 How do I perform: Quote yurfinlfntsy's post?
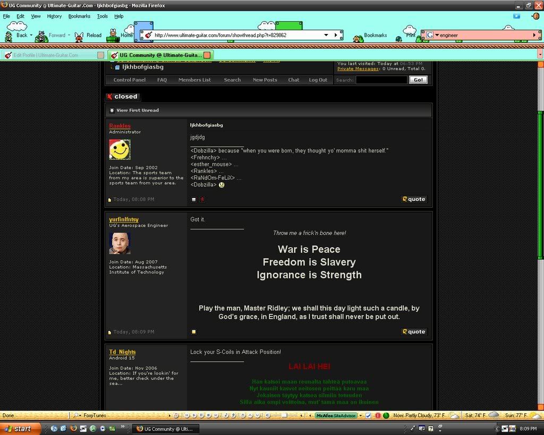point(413,331)
